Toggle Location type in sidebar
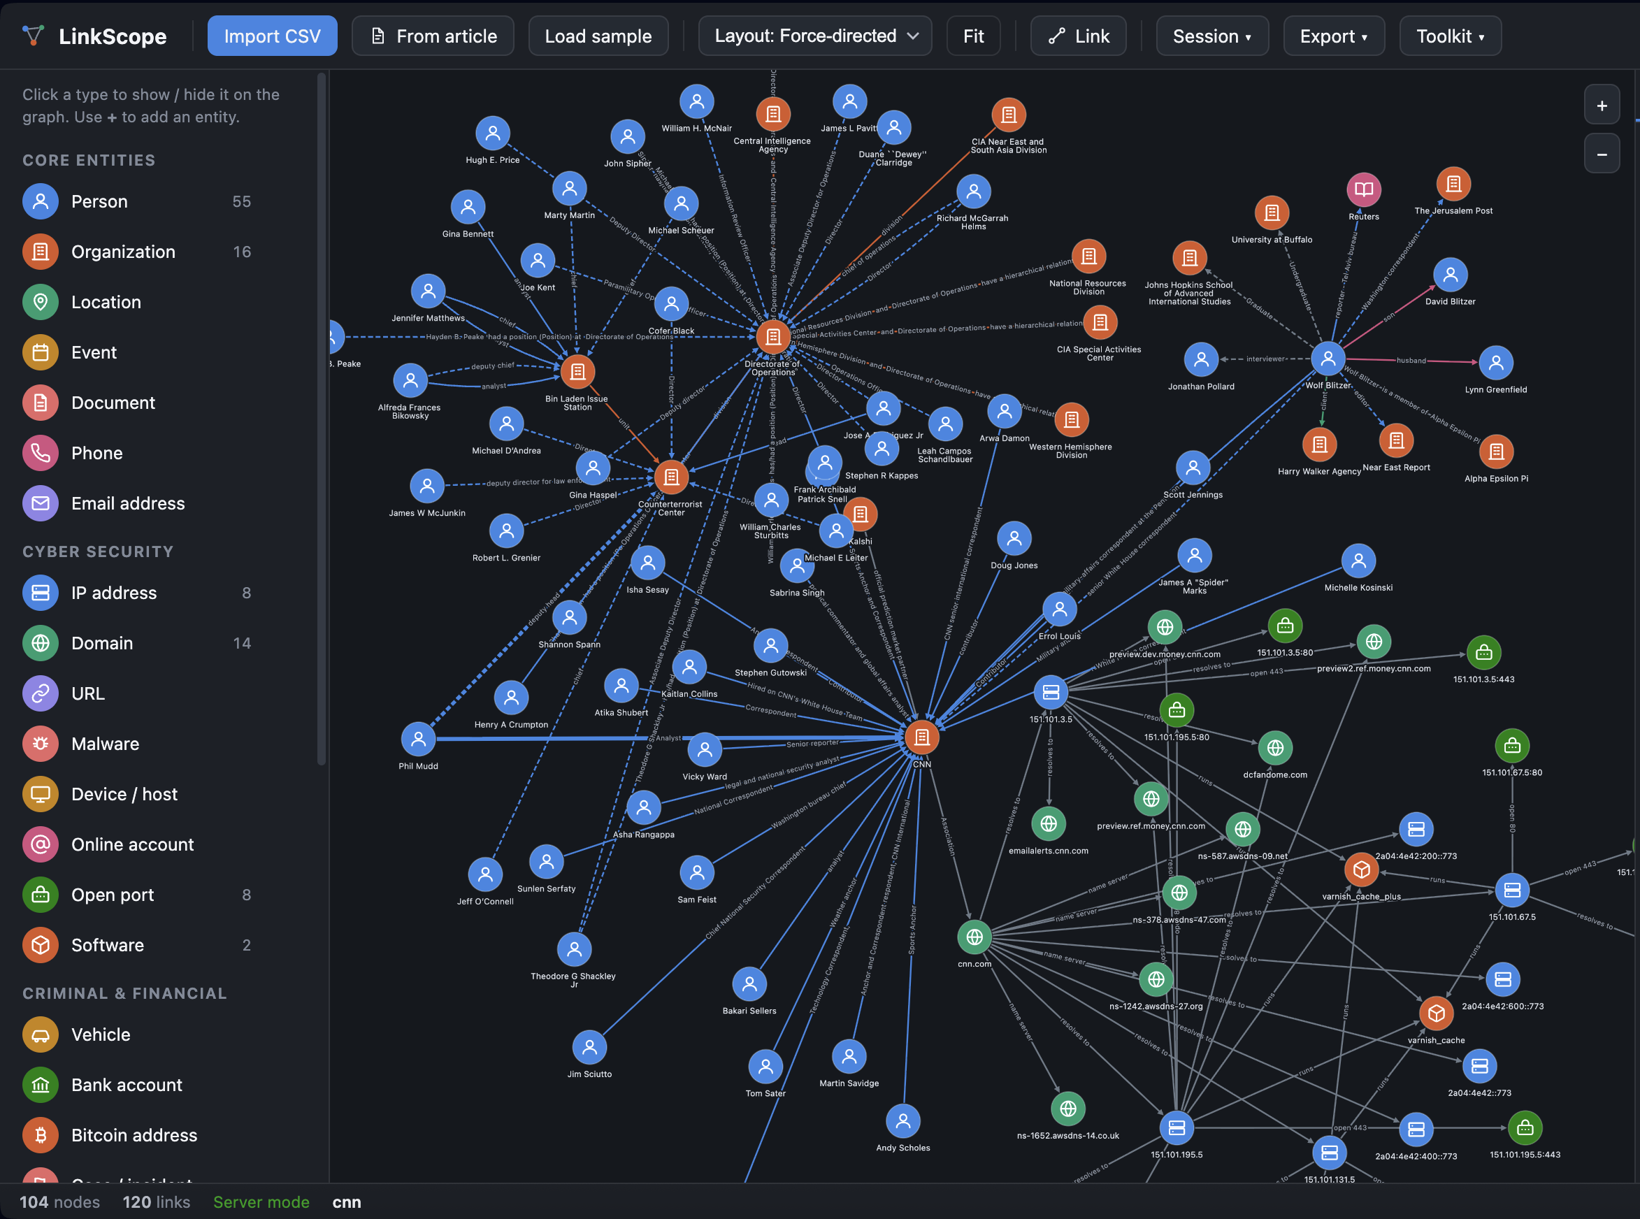 [136, 302]
